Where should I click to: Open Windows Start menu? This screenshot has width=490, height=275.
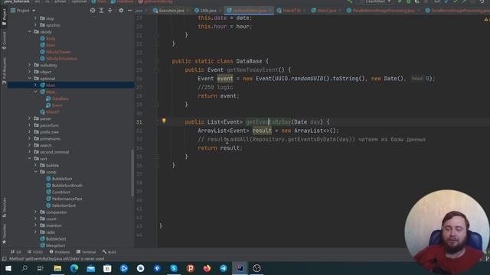8,268
